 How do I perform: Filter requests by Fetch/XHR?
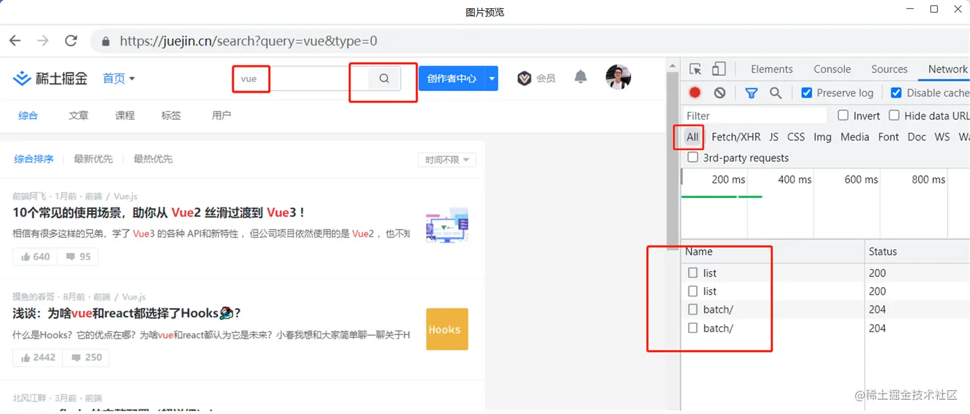click(x=736, y=137)
